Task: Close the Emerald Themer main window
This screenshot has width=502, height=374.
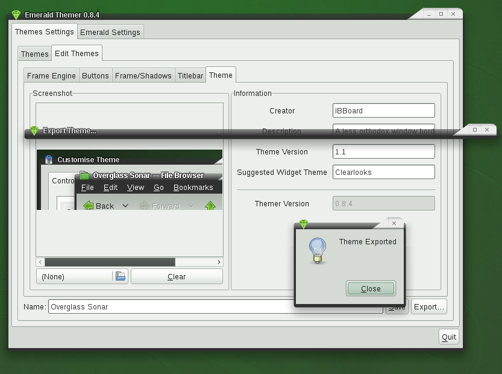Action: click(453, 14)
